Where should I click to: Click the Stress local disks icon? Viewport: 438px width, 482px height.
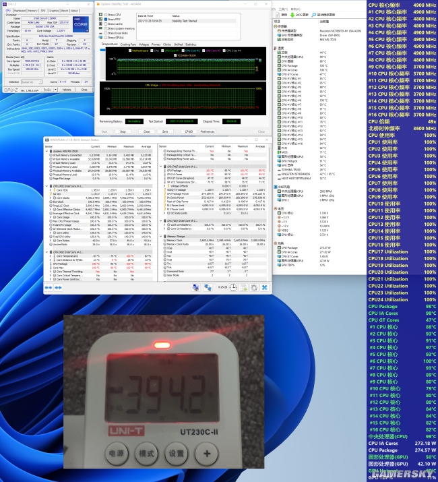point(100,33)
